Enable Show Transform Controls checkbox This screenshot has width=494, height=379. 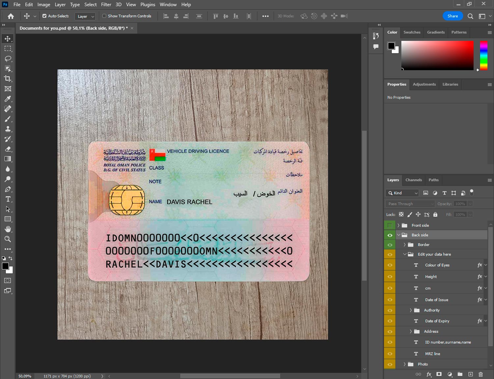[x=104, y=16]
